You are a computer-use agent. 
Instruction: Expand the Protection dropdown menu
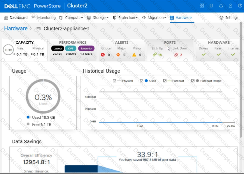click(125, 18)
